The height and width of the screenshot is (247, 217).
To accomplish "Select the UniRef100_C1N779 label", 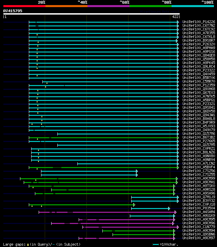I will (199, 227).
